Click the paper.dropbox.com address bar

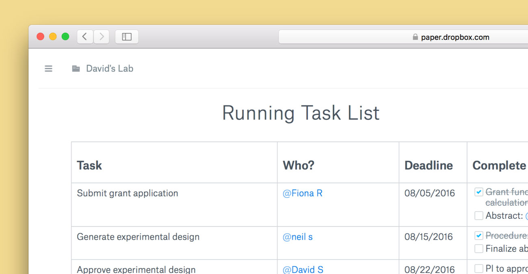[455, 37]
